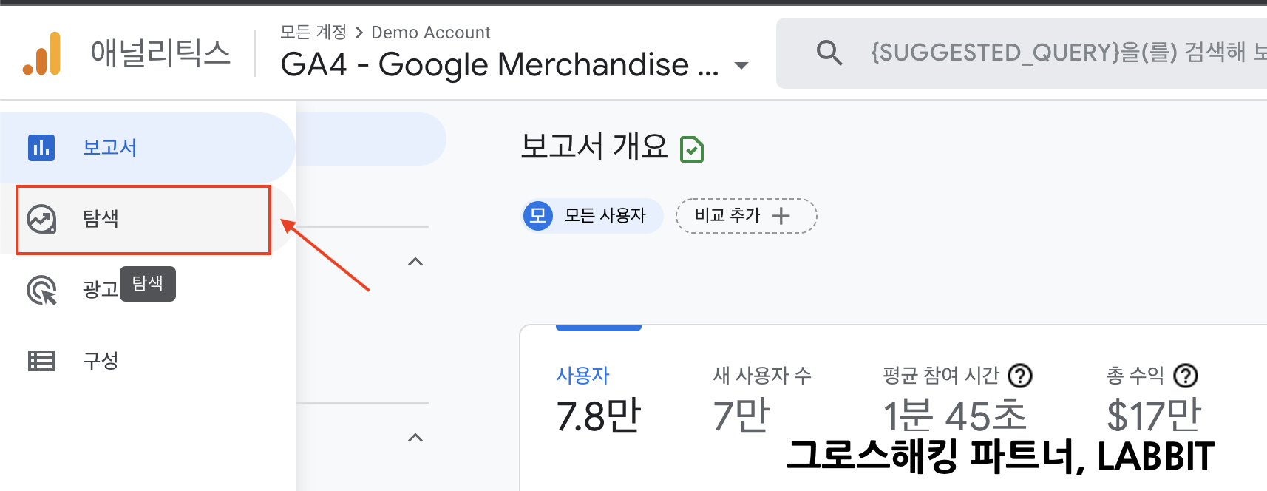Select the 광고 (Advertising) cursor icon

click(x=41, y=290)
